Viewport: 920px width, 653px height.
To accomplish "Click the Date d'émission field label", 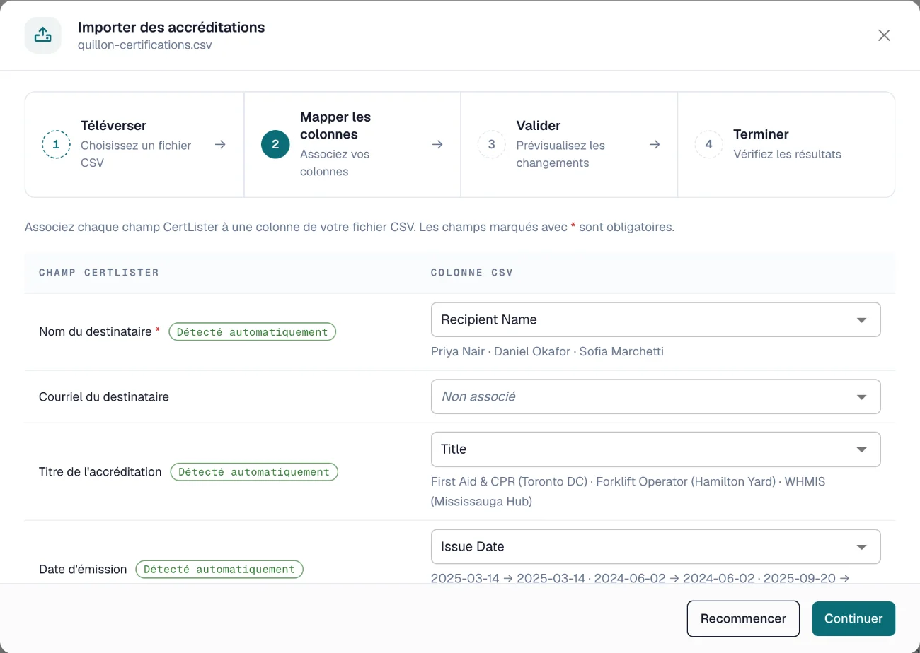I will pyautogui.click(x=83, y=569).
